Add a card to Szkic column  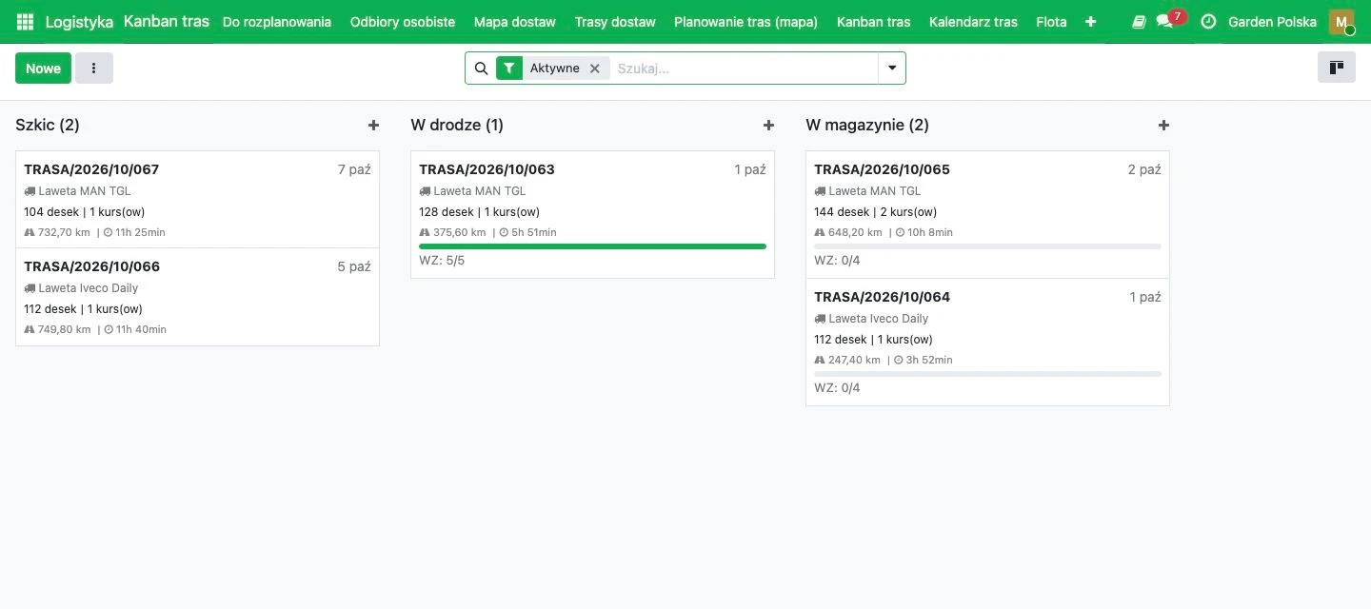373,125
